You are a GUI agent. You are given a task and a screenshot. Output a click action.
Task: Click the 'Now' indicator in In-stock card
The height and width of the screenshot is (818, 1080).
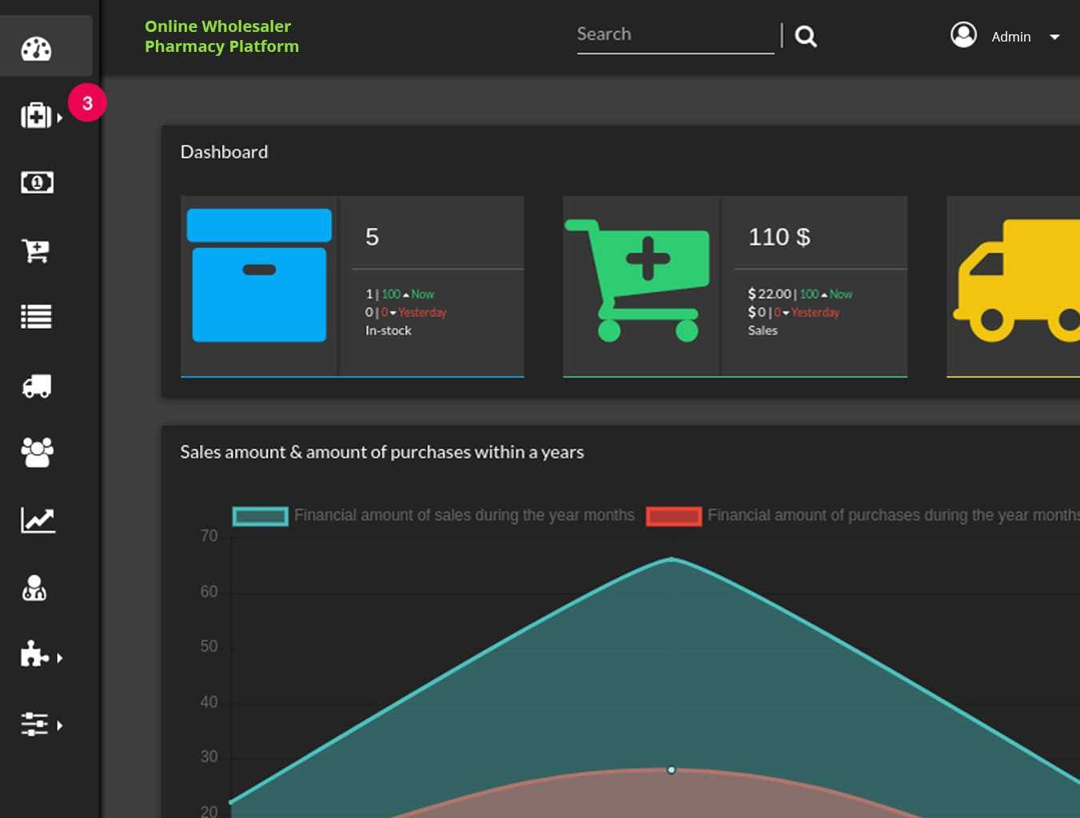423,294
